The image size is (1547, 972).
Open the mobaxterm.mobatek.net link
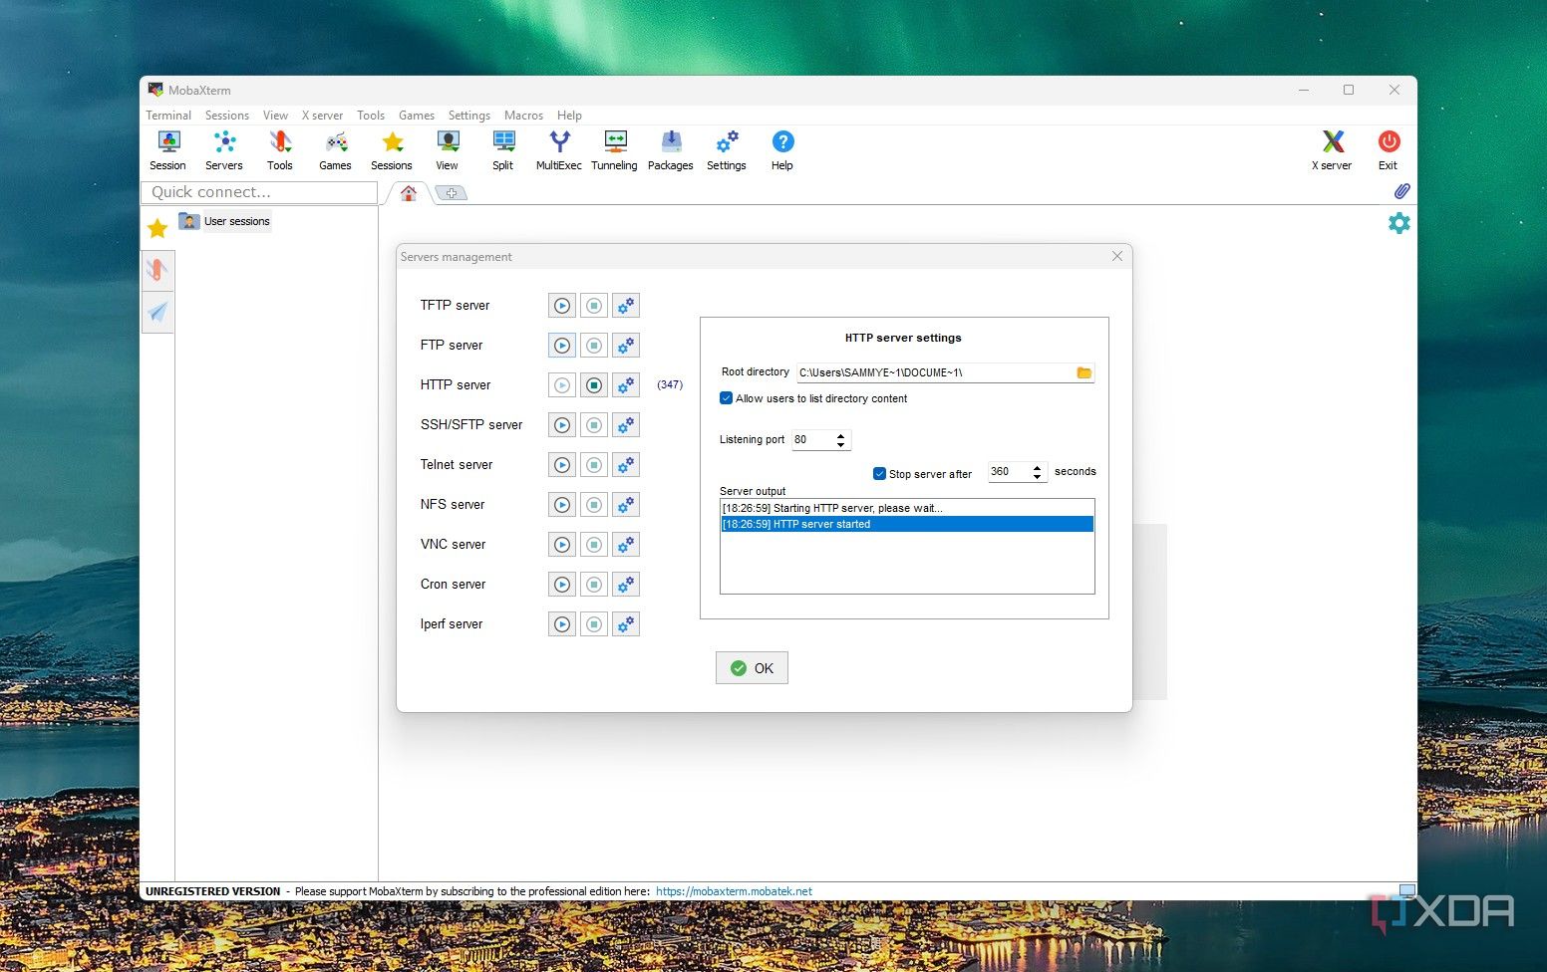click(x=734, y=891)
